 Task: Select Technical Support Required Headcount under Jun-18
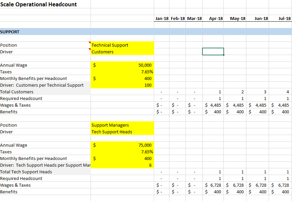click(x=258, y=98)
